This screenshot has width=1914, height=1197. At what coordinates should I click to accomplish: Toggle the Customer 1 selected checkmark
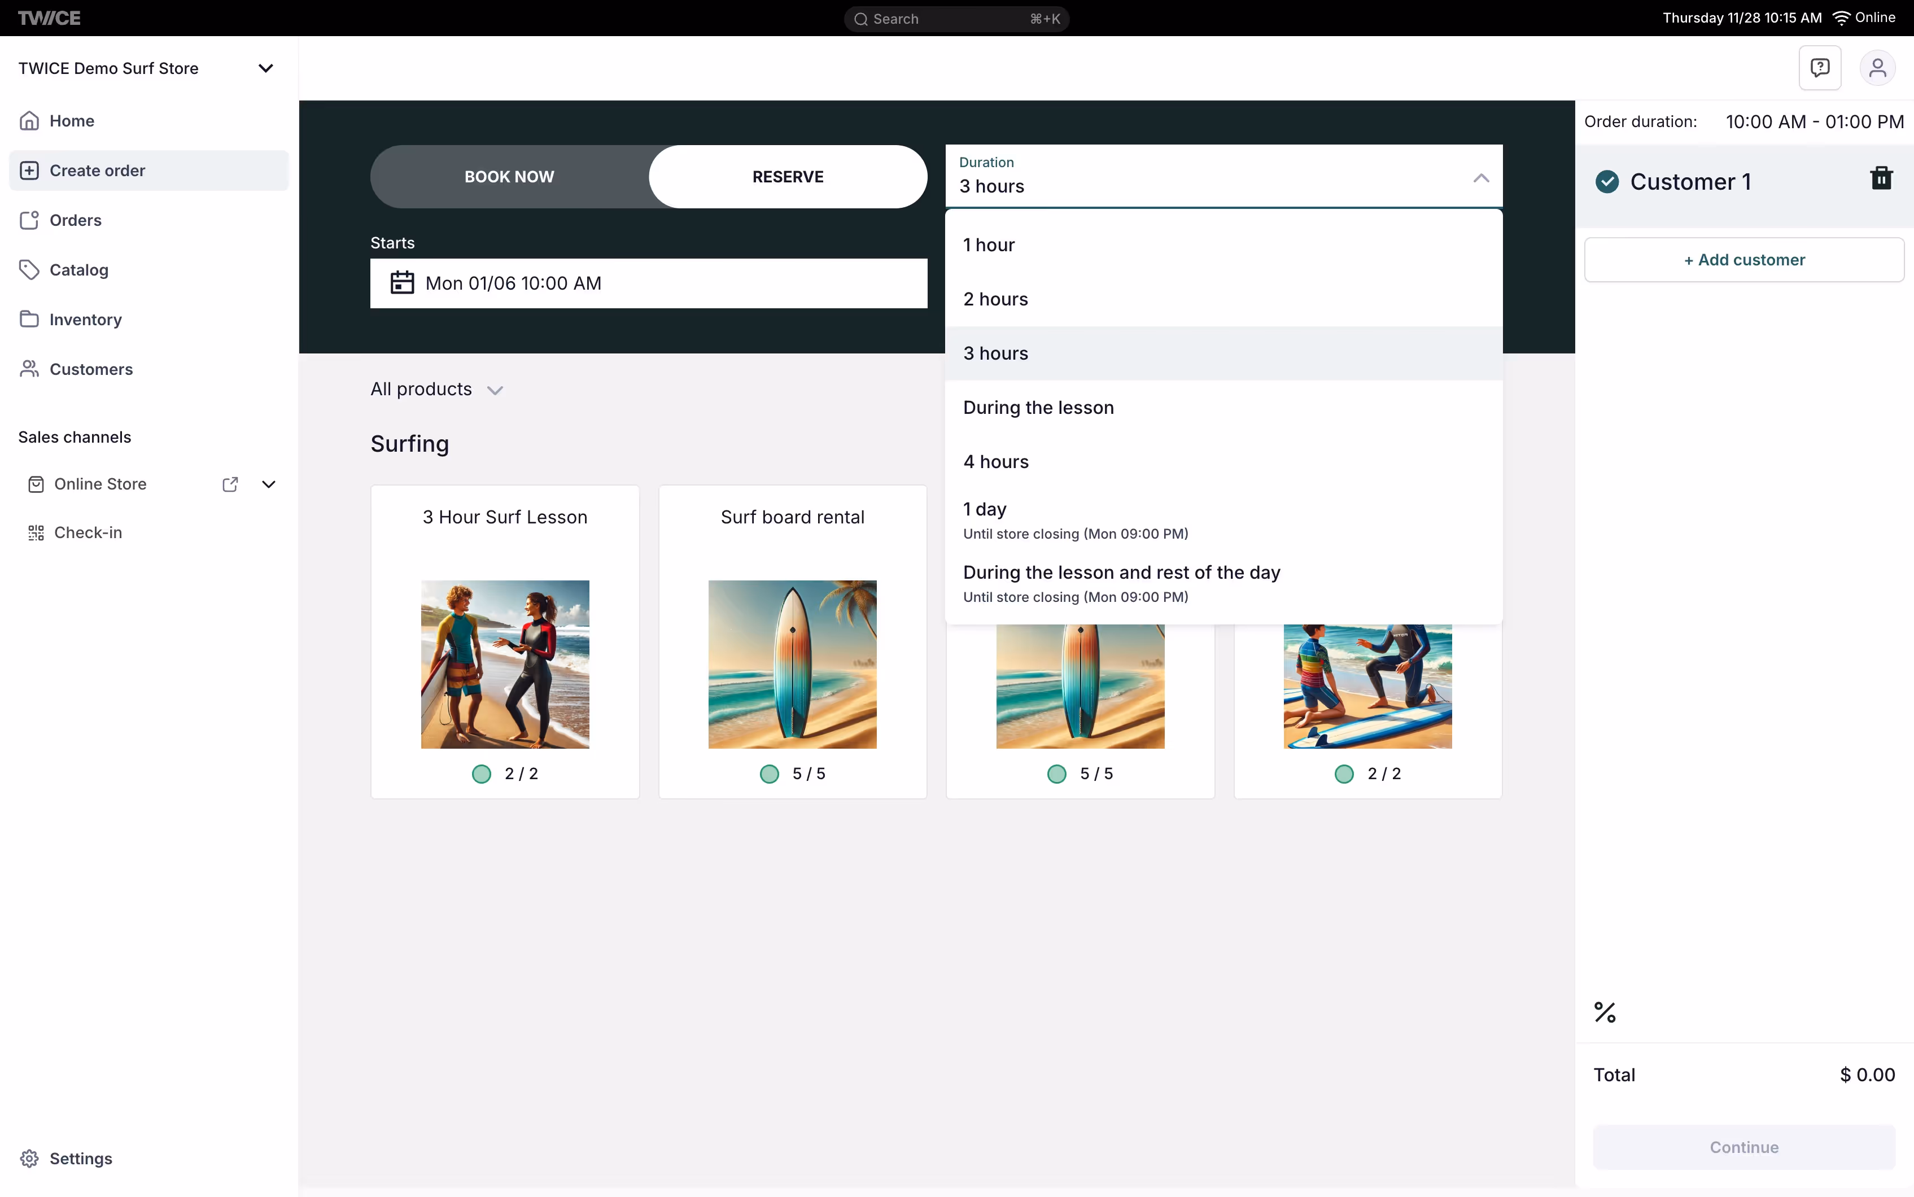click(1607, 182)
